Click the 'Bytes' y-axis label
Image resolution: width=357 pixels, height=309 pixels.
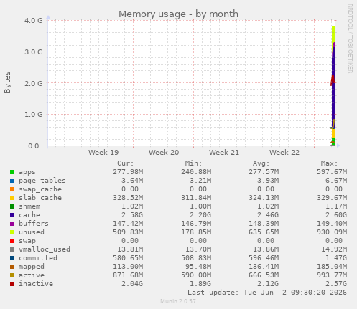coord(7,82)
